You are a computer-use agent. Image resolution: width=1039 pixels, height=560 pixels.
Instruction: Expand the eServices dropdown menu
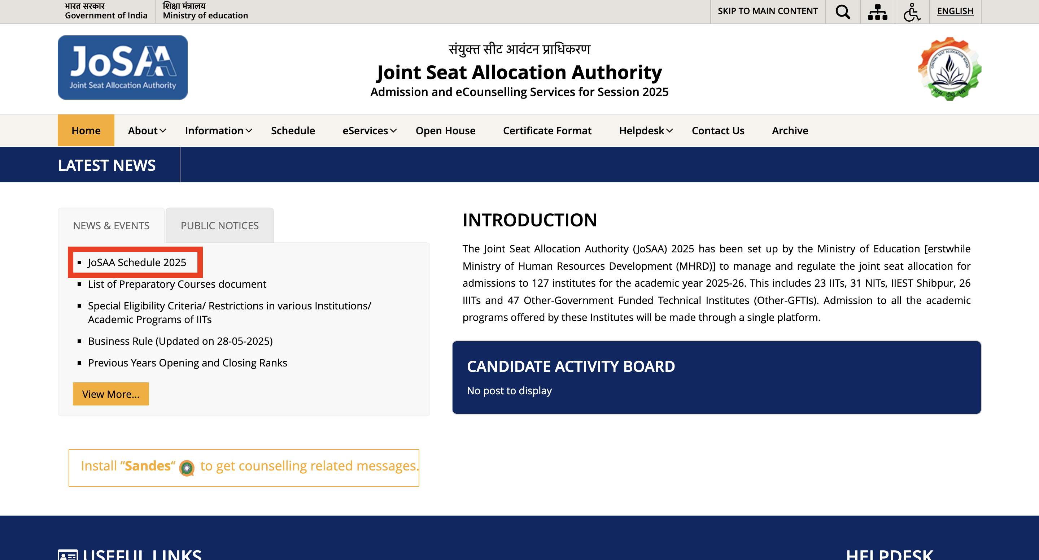click(x=370, y=131)
